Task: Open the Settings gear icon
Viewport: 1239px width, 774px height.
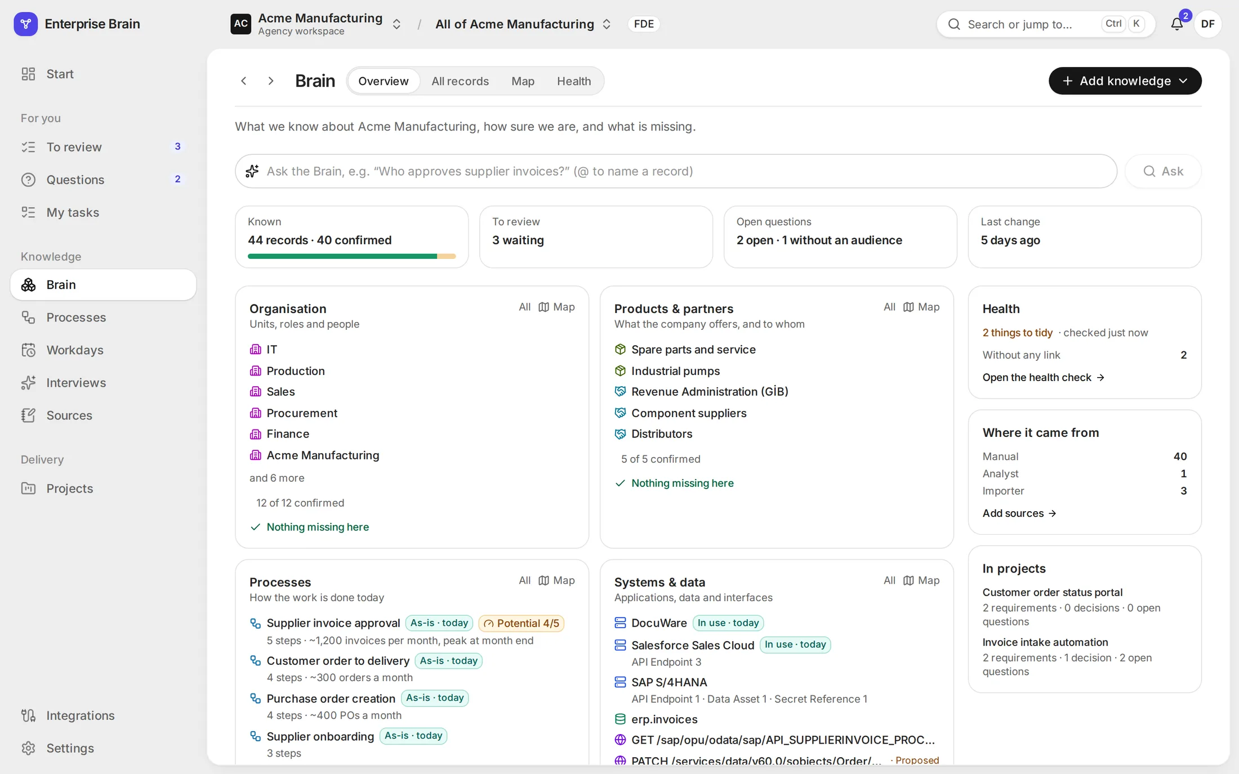Action: point(28,748)
